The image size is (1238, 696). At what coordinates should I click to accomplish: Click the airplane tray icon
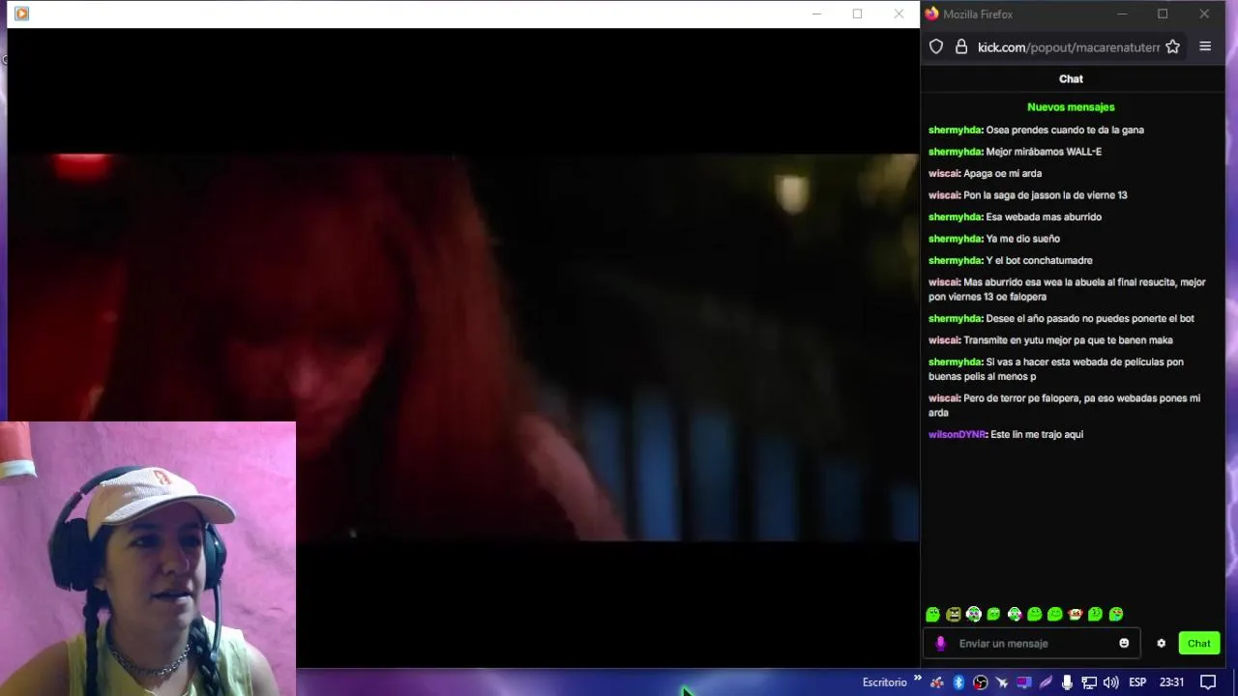pos(1001,682)
